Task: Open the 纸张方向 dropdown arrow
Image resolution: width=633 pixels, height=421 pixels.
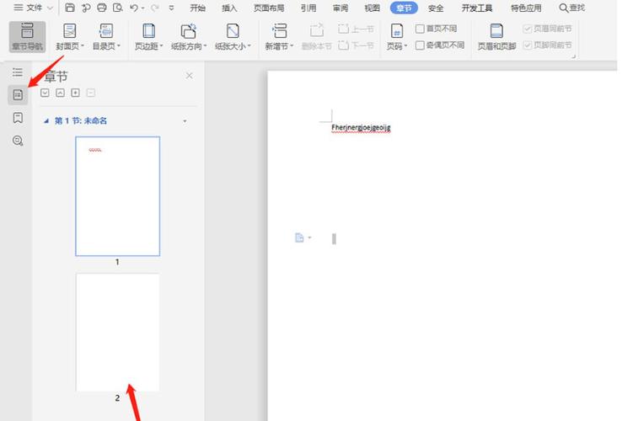Action: (205, 46)
